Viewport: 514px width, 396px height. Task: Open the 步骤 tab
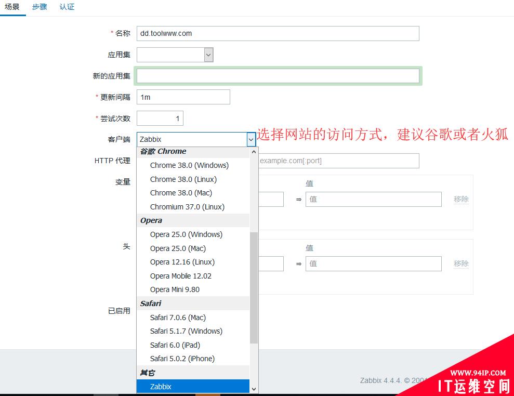[39, 7]
